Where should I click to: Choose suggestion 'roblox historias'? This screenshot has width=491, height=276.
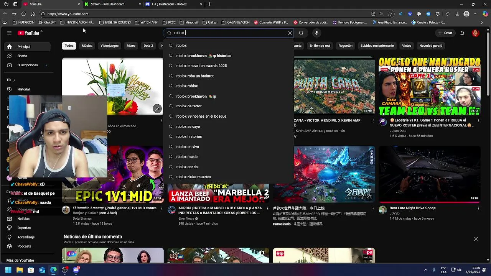(x=228, y=136)
